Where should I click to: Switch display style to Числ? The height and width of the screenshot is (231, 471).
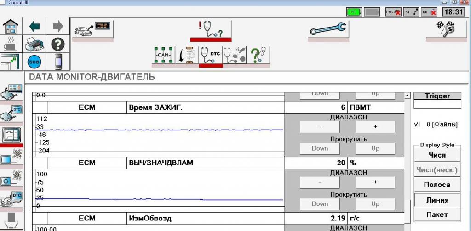pyautogui.click(x=437, y=155)
